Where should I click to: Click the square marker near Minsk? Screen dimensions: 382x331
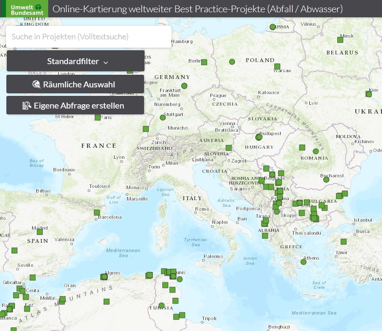pyautogui.click(x=340, y=40)
